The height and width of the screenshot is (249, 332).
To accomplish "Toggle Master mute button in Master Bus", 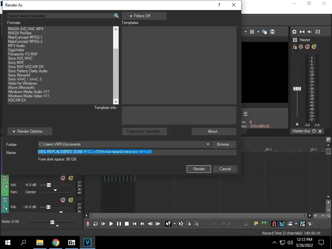I will (307, 47).
